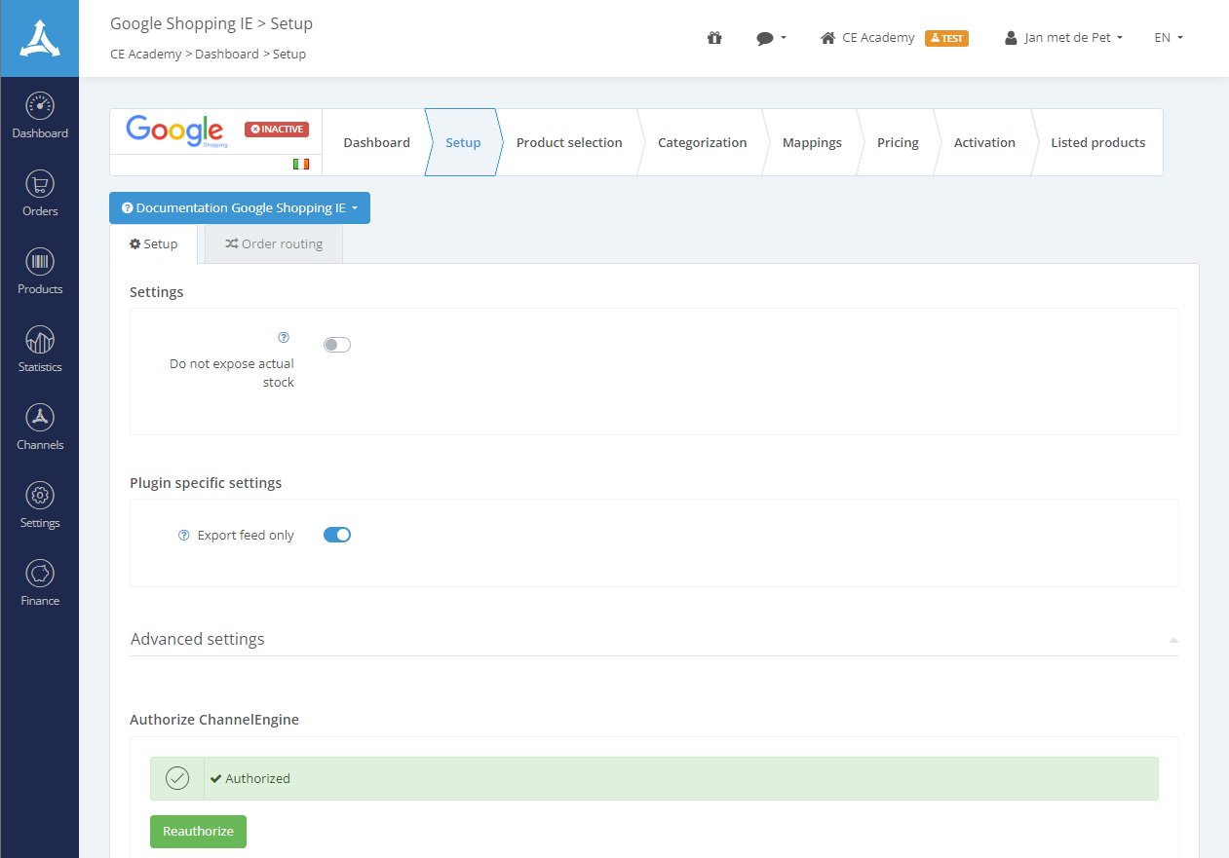The height and width of the screenshot is (858, 1229).
Task: Click the Authorize ChannelEngine heading
Action: (x=214, y=720)
